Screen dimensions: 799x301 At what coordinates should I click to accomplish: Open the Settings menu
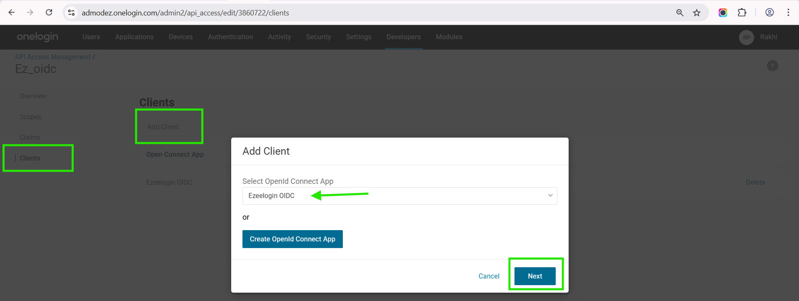point(359,37)
